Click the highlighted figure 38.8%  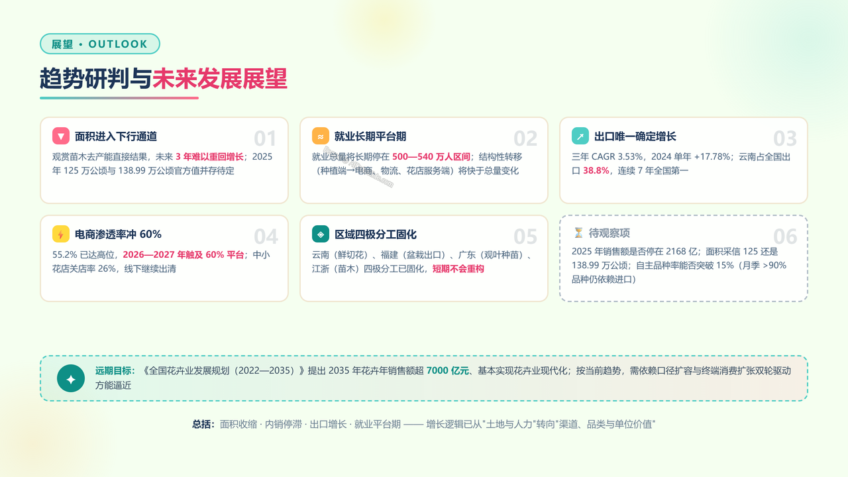[x=596, y=171]
